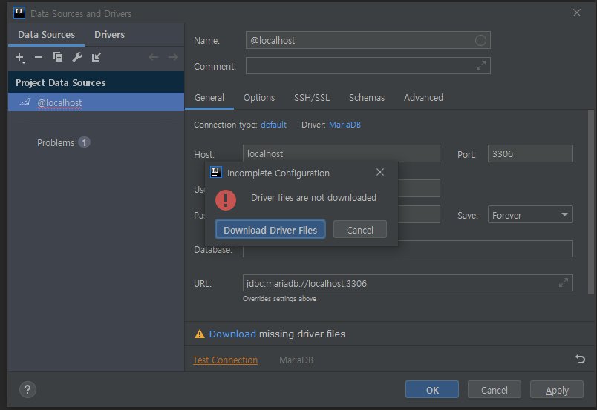Click the OK button
Viewport: 597px width, 410px height.
click(432, 390)
